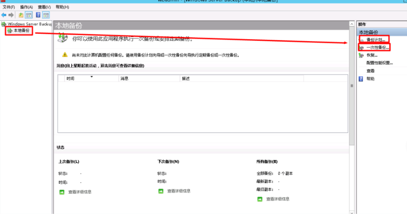The height and width of the screenshot is (214, 407).
Task: Open 查看详细信息 under 所有备份
Action: coord(278,199)
